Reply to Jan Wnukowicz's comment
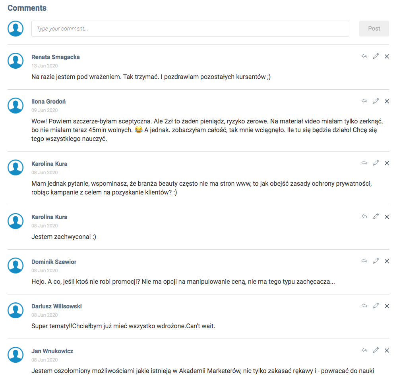Image resolution: width=399 pixels, height=381 pixels. click(364, 350)
